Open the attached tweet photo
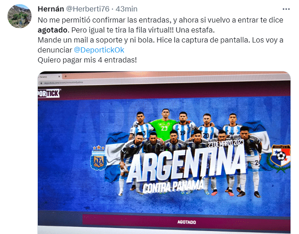Viewport: 299px width, 234px height. [164, 152]
